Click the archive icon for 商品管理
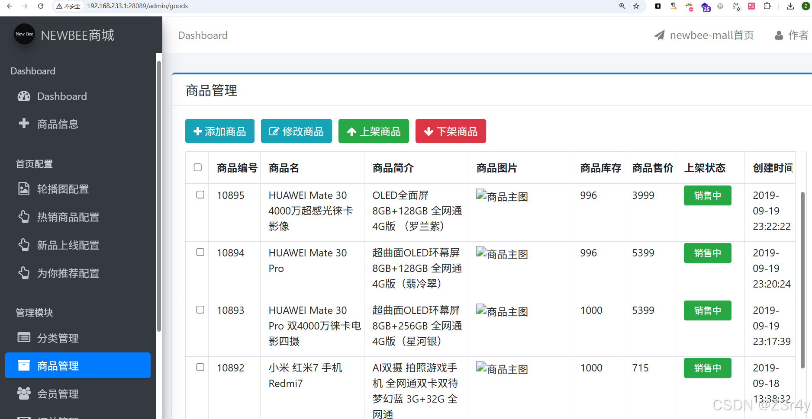The width and height of the screenshot is (812, 419). [24, 365]
